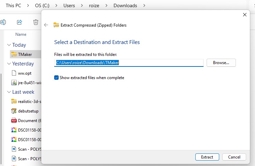255x166 pixels.
Task: Select the realistic-3d zipped folder
Action: pyautogui.click(x=26, y=102)
